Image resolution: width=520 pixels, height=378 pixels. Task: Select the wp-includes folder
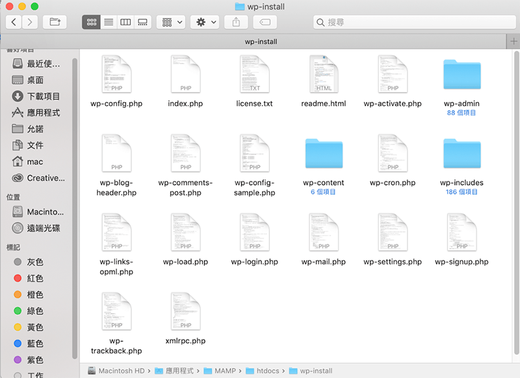coord(461,166)
